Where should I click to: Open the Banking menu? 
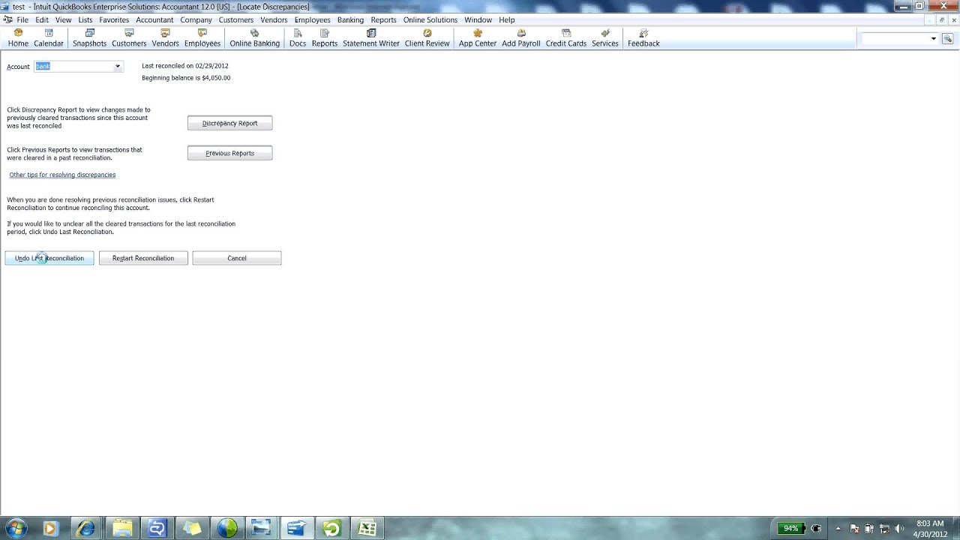click(350, 20)
